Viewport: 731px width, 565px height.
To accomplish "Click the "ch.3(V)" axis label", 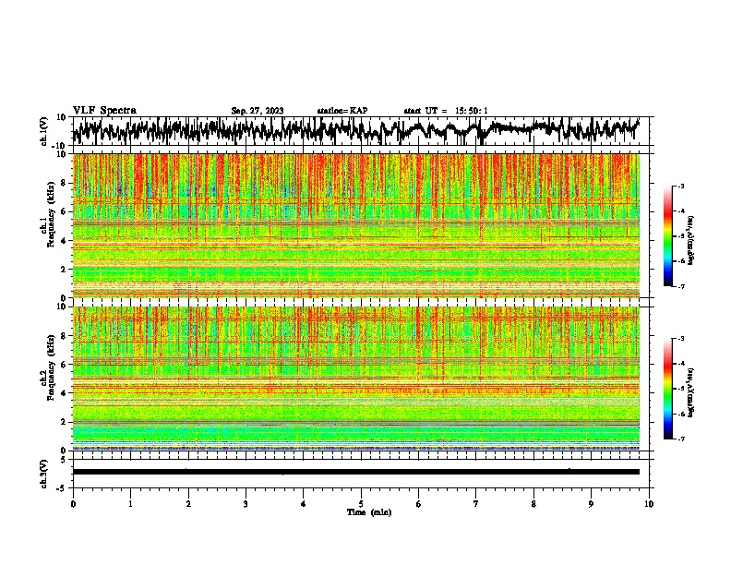I will tap(44, 474).
